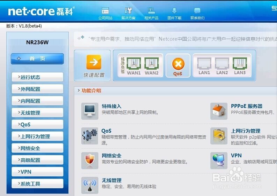Image resolution: width=277 pixels, height=196 pixels.
Task: Click the 功能介绍 section header
Action: (x=91, y=91)
